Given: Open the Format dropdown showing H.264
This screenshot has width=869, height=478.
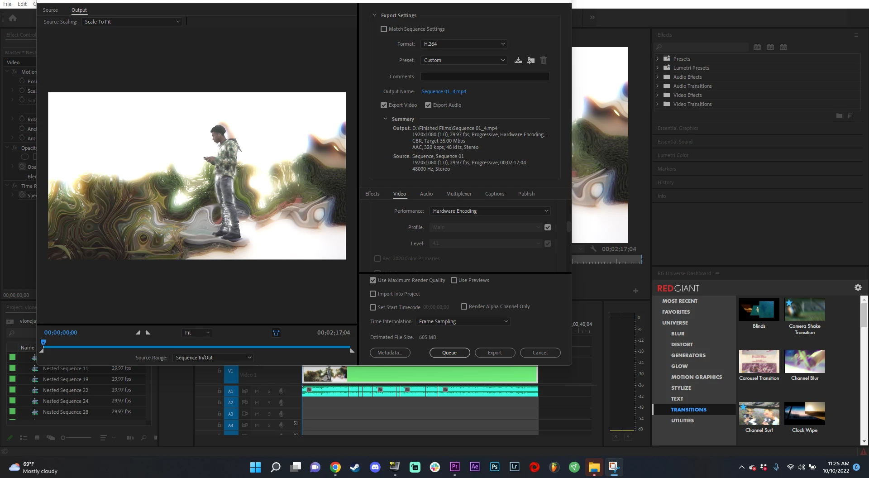Looking at the screenshot, I should pos(464,44).
